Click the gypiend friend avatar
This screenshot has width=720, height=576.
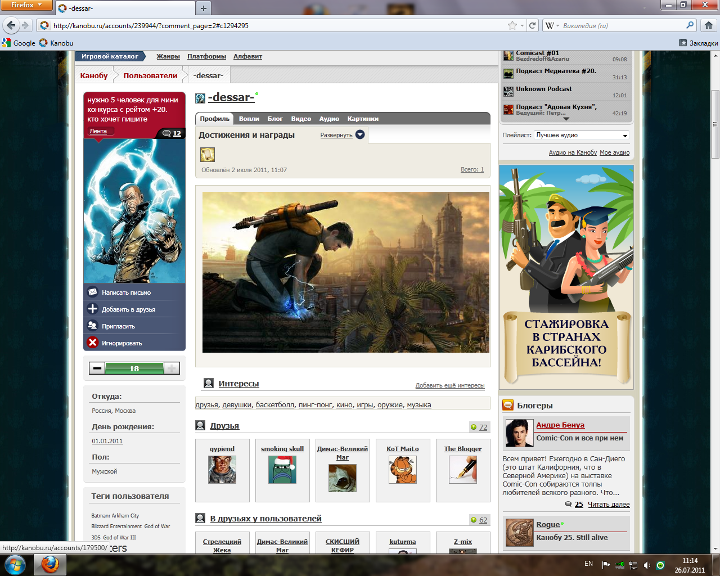click(x=222, y=469)
